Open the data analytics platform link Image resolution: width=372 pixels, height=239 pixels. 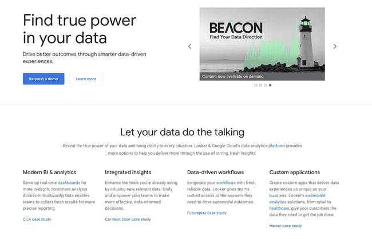[276, 146]
